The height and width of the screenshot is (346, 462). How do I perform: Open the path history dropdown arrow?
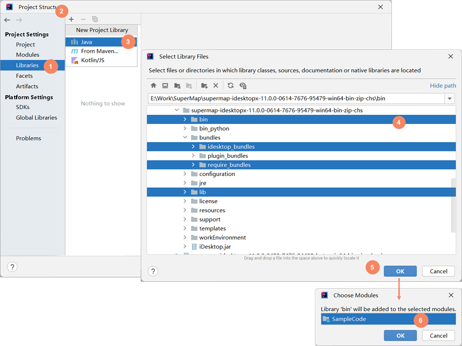tap(450, 98)
